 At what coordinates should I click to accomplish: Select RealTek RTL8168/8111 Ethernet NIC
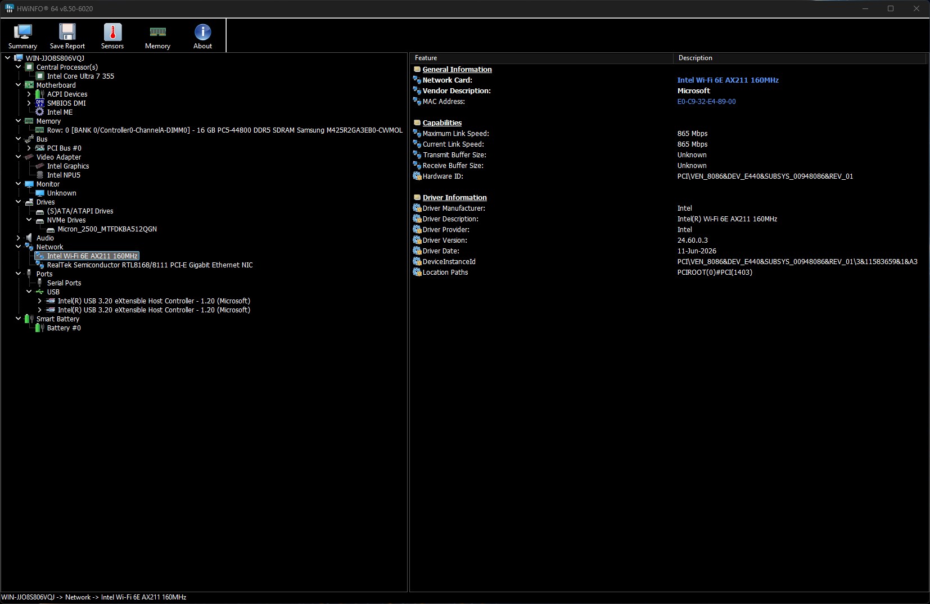[150, 265]
